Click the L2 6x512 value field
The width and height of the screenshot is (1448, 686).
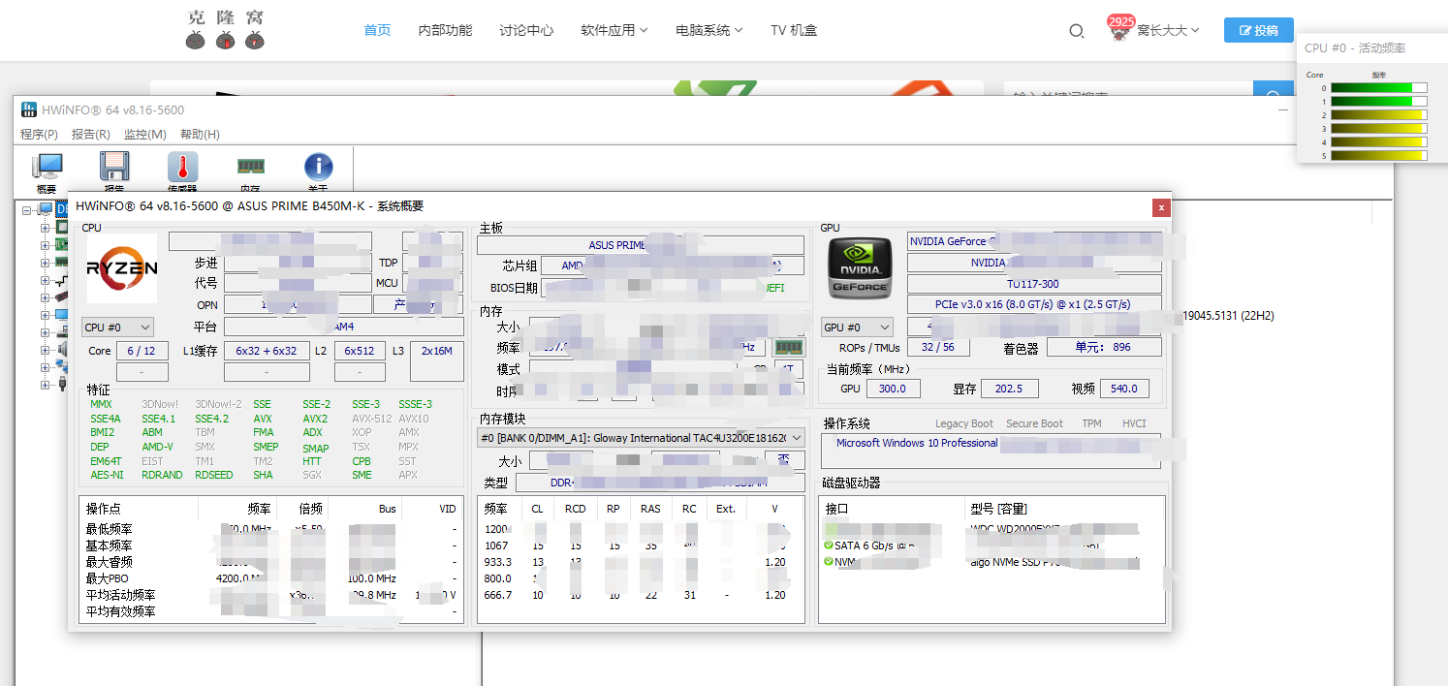tap(360, 351)
